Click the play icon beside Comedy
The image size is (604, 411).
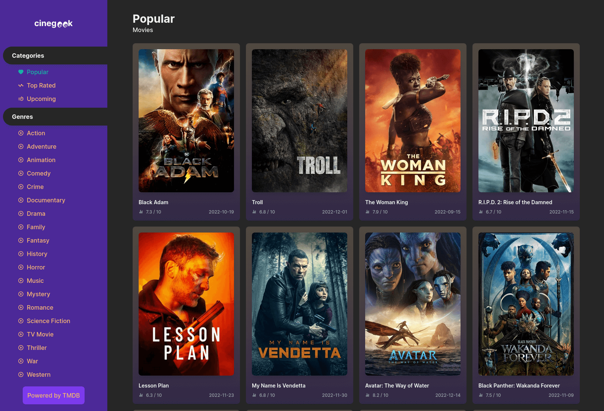click(x=21, y=173)
